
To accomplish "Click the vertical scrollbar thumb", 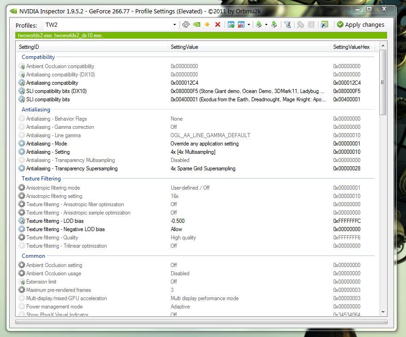I will coord(383,82).
